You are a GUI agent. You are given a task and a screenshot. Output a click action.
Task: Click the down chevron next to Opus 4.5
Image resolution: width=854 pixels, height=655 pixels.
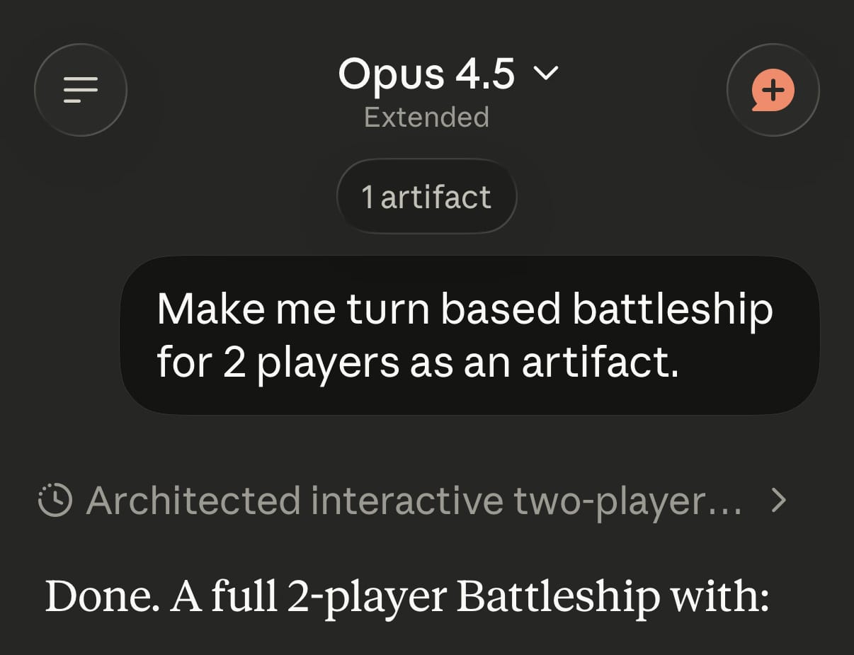(x=545, y=72)
